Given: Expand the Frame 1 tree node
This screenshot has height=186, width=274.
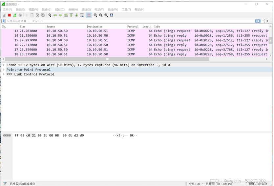Looking at the screenshot, I should (x=4, y=65).
